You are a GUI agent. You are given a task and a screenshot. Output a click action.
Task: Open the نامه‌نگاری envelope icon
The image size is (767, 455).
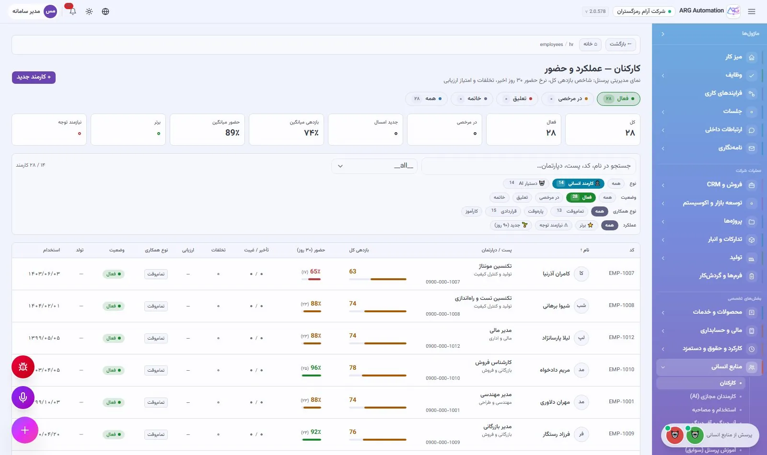pos(752,148)
